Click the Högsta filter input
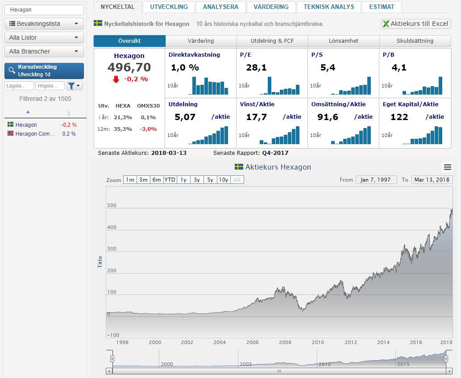The width and height of the screenshot is (461, 378). coord(50,86)
